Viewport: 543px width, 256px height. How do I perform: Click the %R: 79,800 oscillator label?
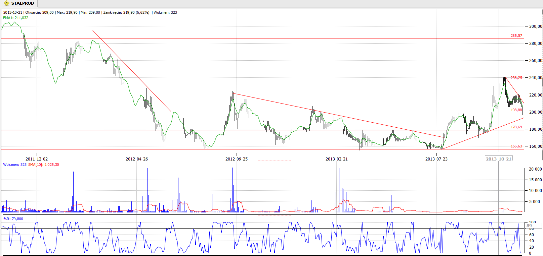[13, 219]
